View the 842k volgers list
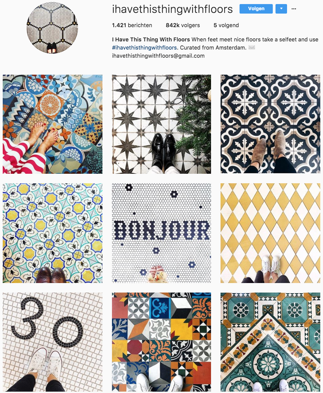Screen dimensions: 323x393 pos(183,25)
